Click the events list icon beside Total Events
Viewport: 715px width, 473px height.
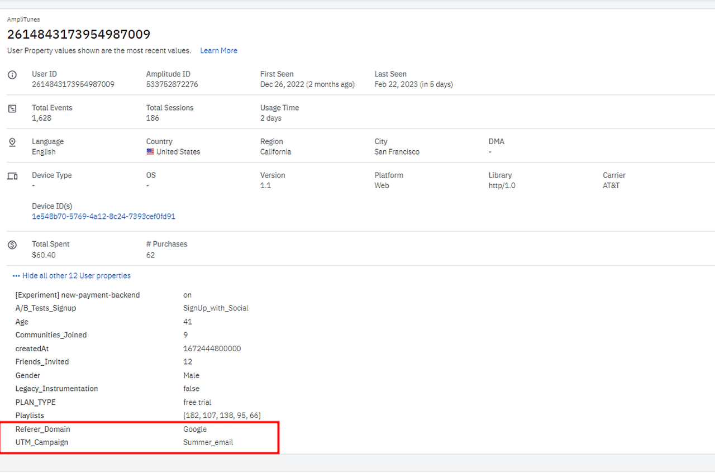coord(12,108)
